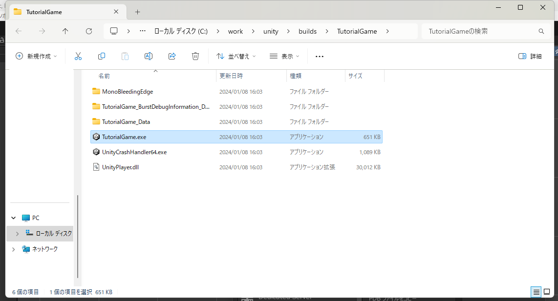Click the TutorialGame.exe file name
558x301 pixels.
tap(124, 137)
